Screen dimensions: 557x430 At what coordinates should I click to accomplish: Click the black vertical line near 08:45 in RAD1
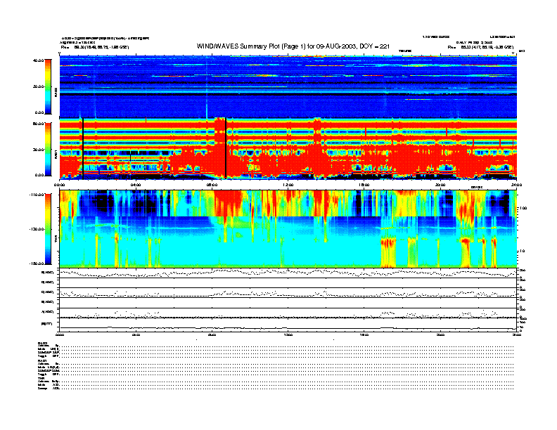click(226, 148)
